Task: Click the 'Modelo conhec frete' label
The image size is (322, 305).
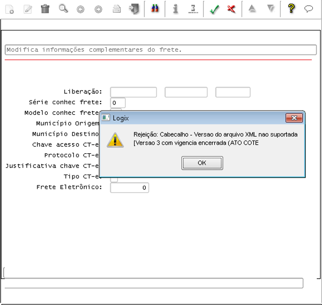Action: click(62, 113)
